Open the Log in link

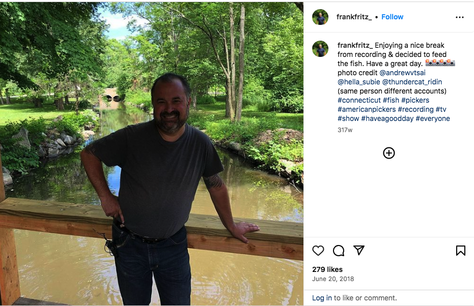click(x=322, y=298)
